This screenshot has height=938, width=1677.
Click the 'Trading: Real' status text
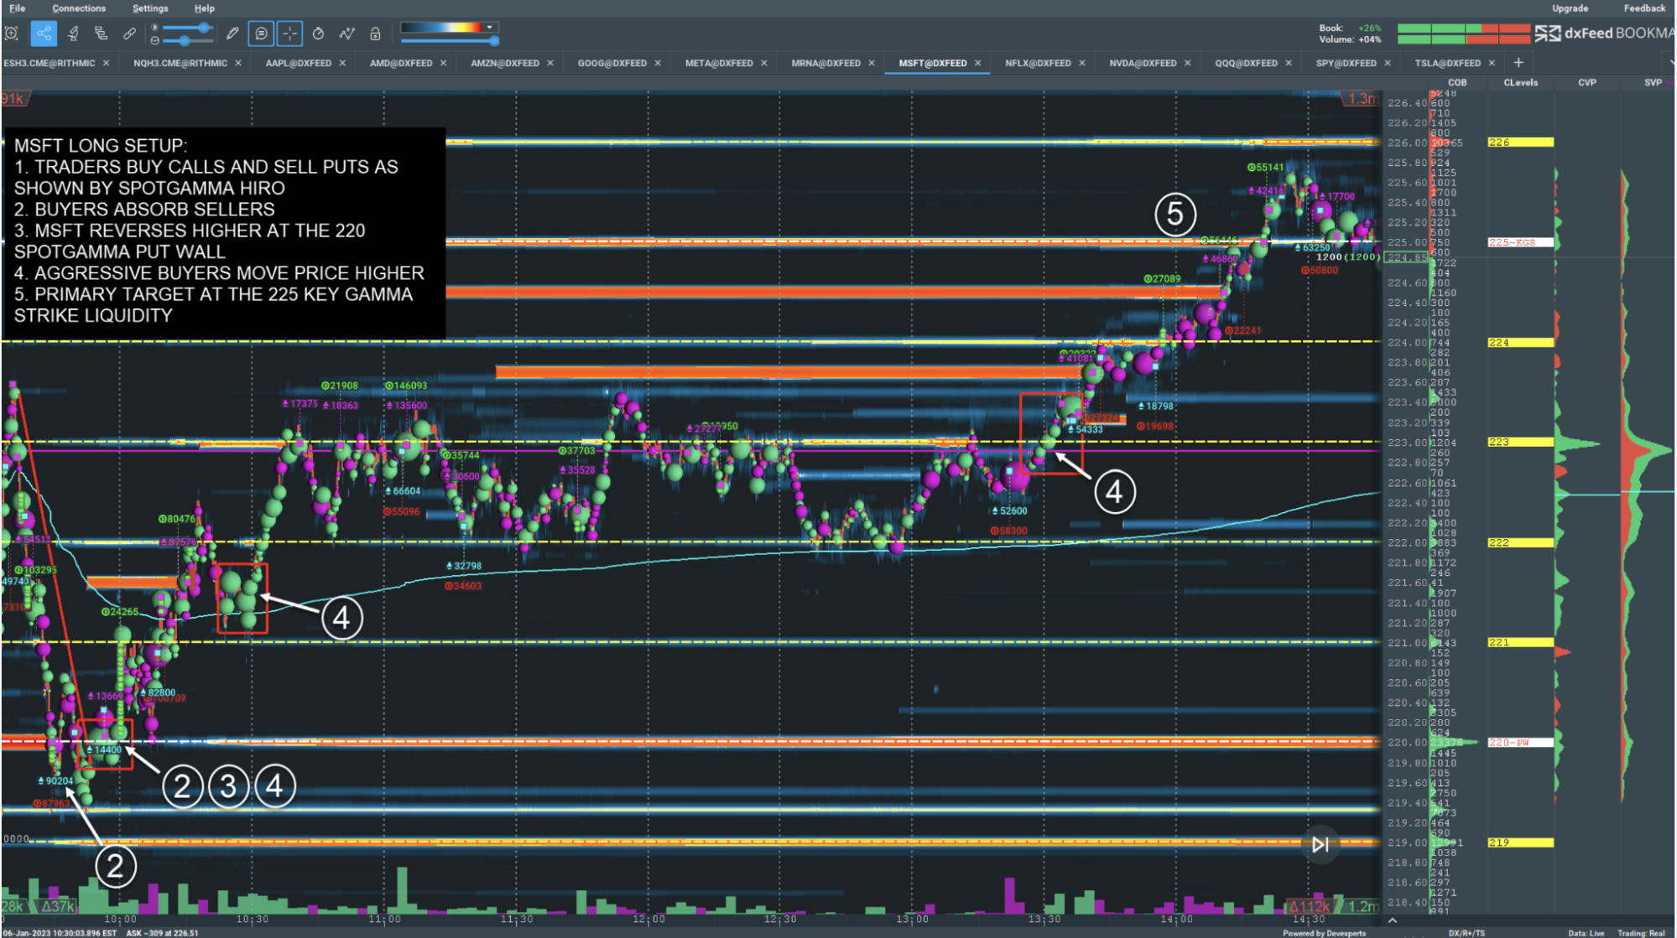[1642, 933]
